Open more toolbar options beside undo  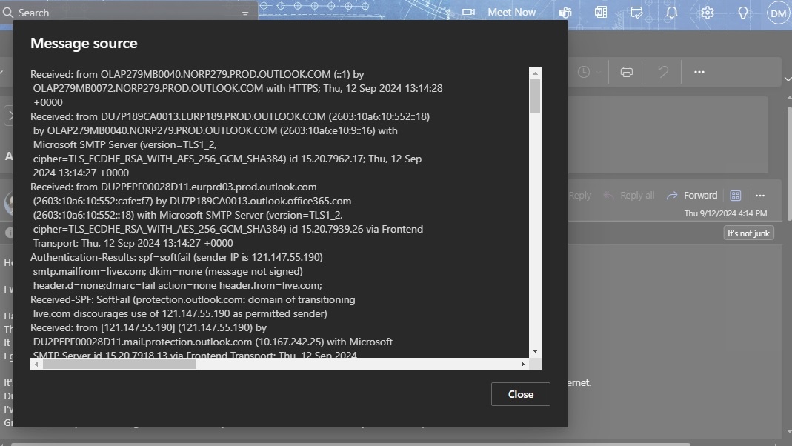pos(699,72)
